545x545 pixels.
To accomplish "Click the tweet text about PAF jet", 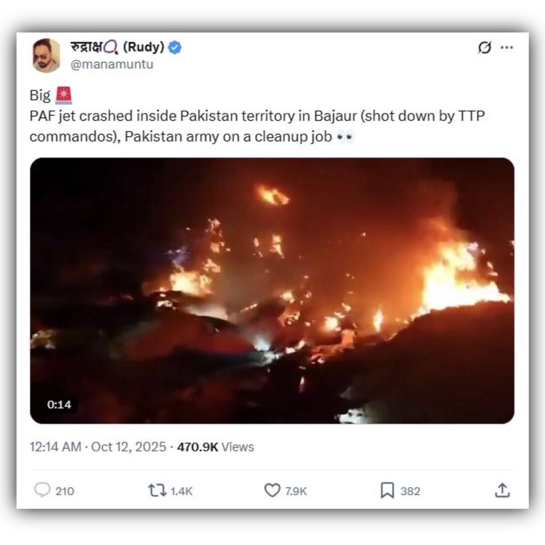I will click(x=257, y=126).
